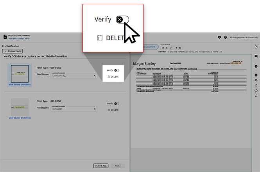Clear the 987654321 account field
This screenshot has width=260, height=172.
95,109
